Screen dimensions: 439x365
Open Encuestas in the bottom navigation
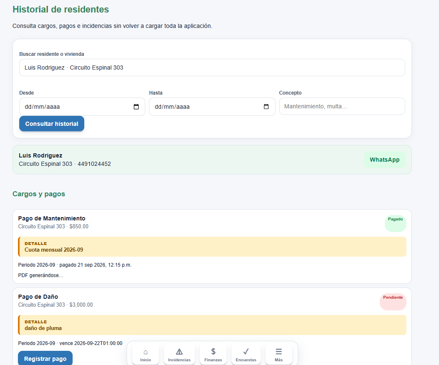[x=246, y=355]
